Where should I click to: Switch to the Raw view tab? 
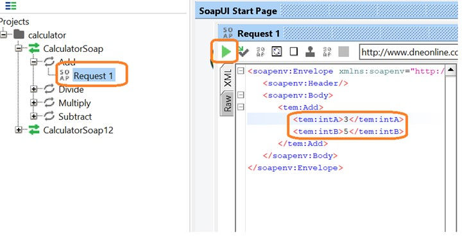pos(228,104)
